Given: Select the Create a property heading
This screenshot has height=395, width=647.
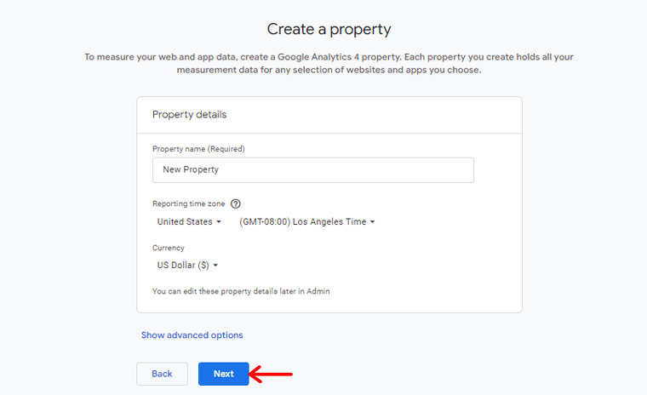Looking at the screenshot, I should click(x=329, y=29).
